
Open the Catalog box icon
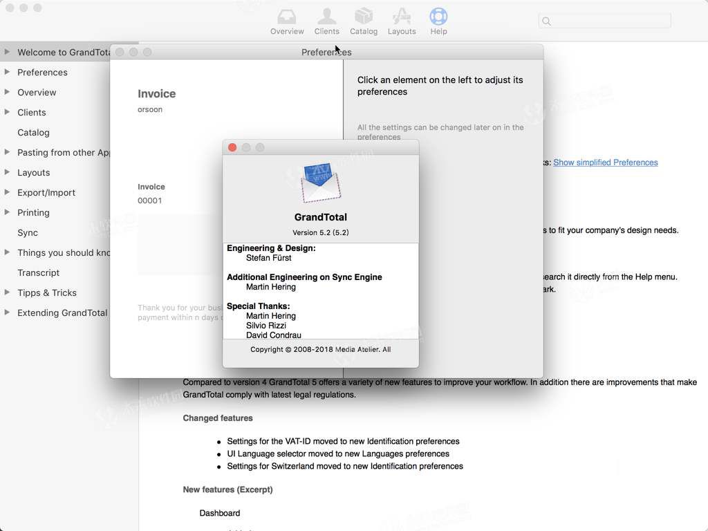[x=364, y=17]
